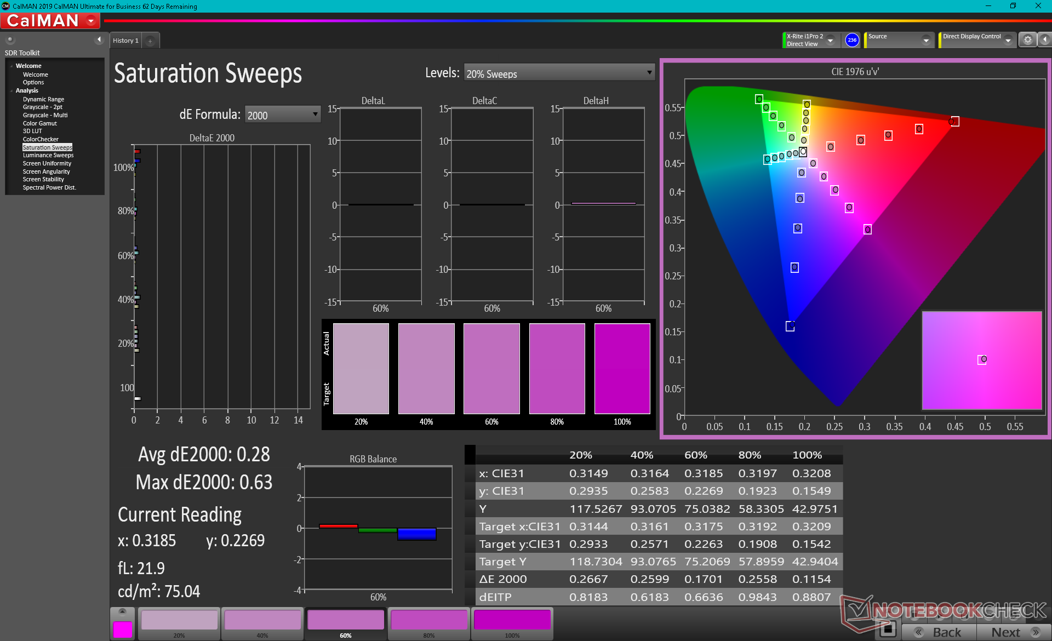1052x641 pixels.
Task: Expand the Direct Display Control dropdown
Action: click(1008, 40)
